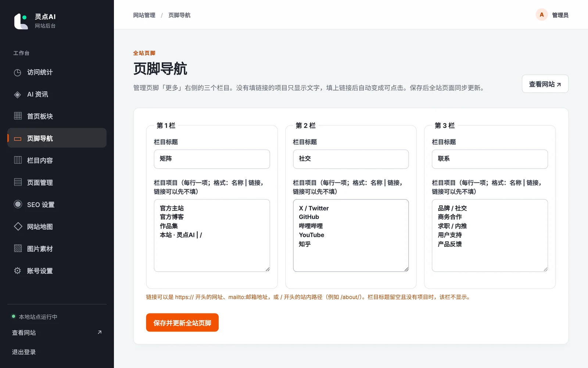Click the 第 2 栏 items textarea with GitHub
This screenshot has height=368, width=588.
click(351, 236)
